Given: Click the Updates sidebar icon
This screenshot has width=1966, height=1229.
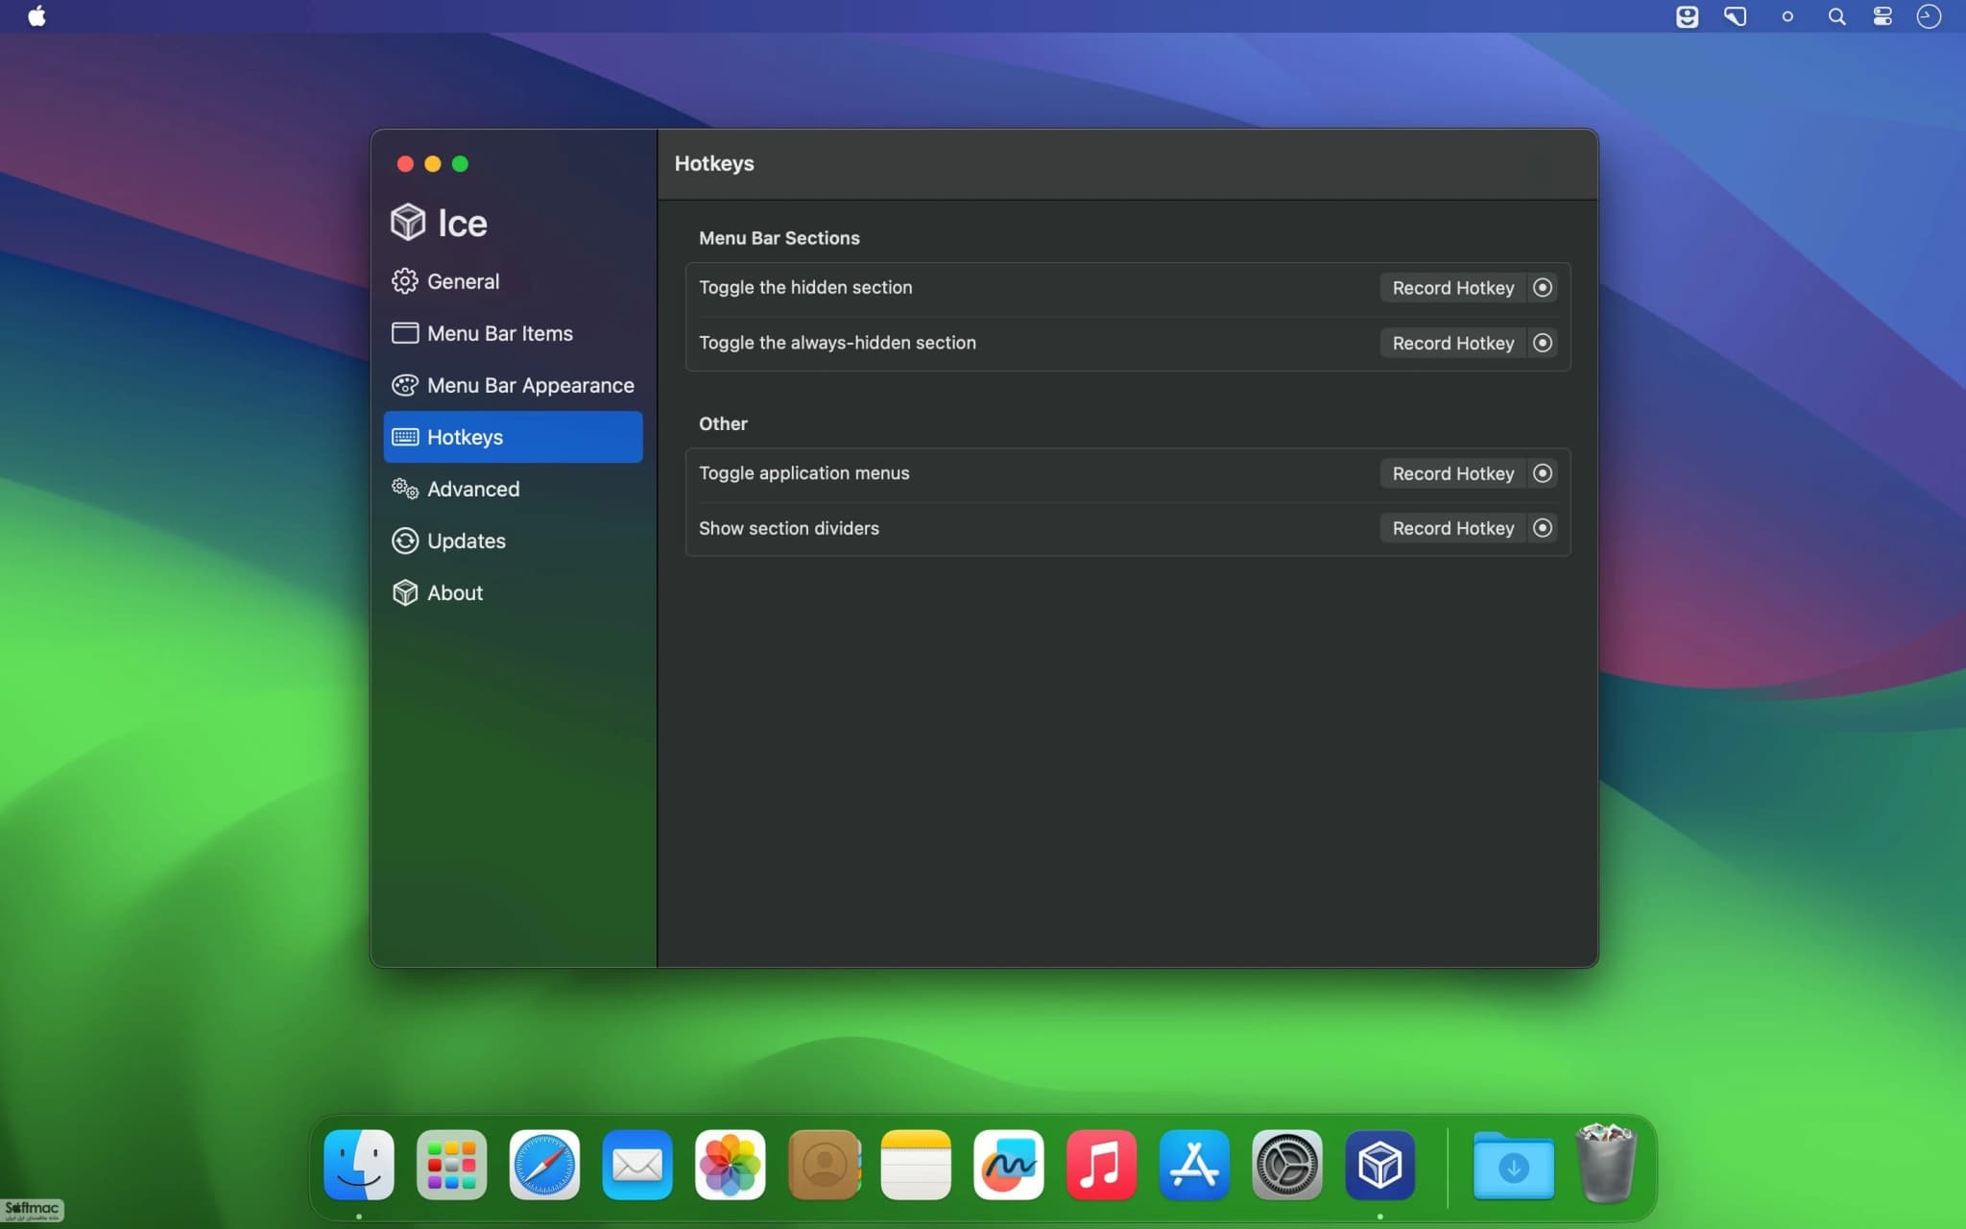Looking at the screenshot, I should 405,541.
